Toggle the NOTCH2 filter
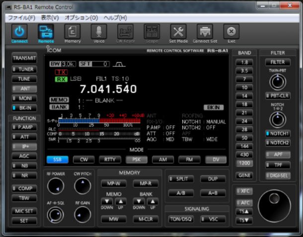 pyautogui.click(x=278, y=143)
